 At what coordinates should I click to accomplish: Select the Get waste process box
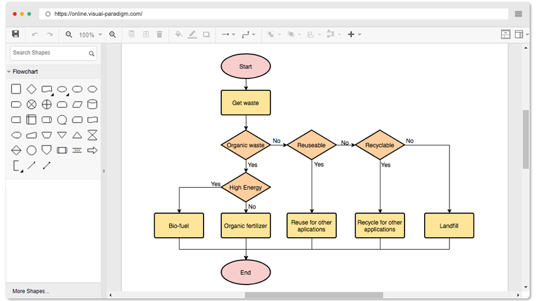click(x=246, y=102)
